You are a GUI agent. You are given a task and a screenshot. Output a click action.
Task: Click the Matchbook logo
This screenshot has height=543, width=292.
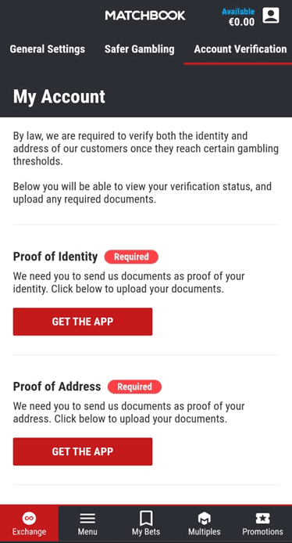tap(145, 15)
